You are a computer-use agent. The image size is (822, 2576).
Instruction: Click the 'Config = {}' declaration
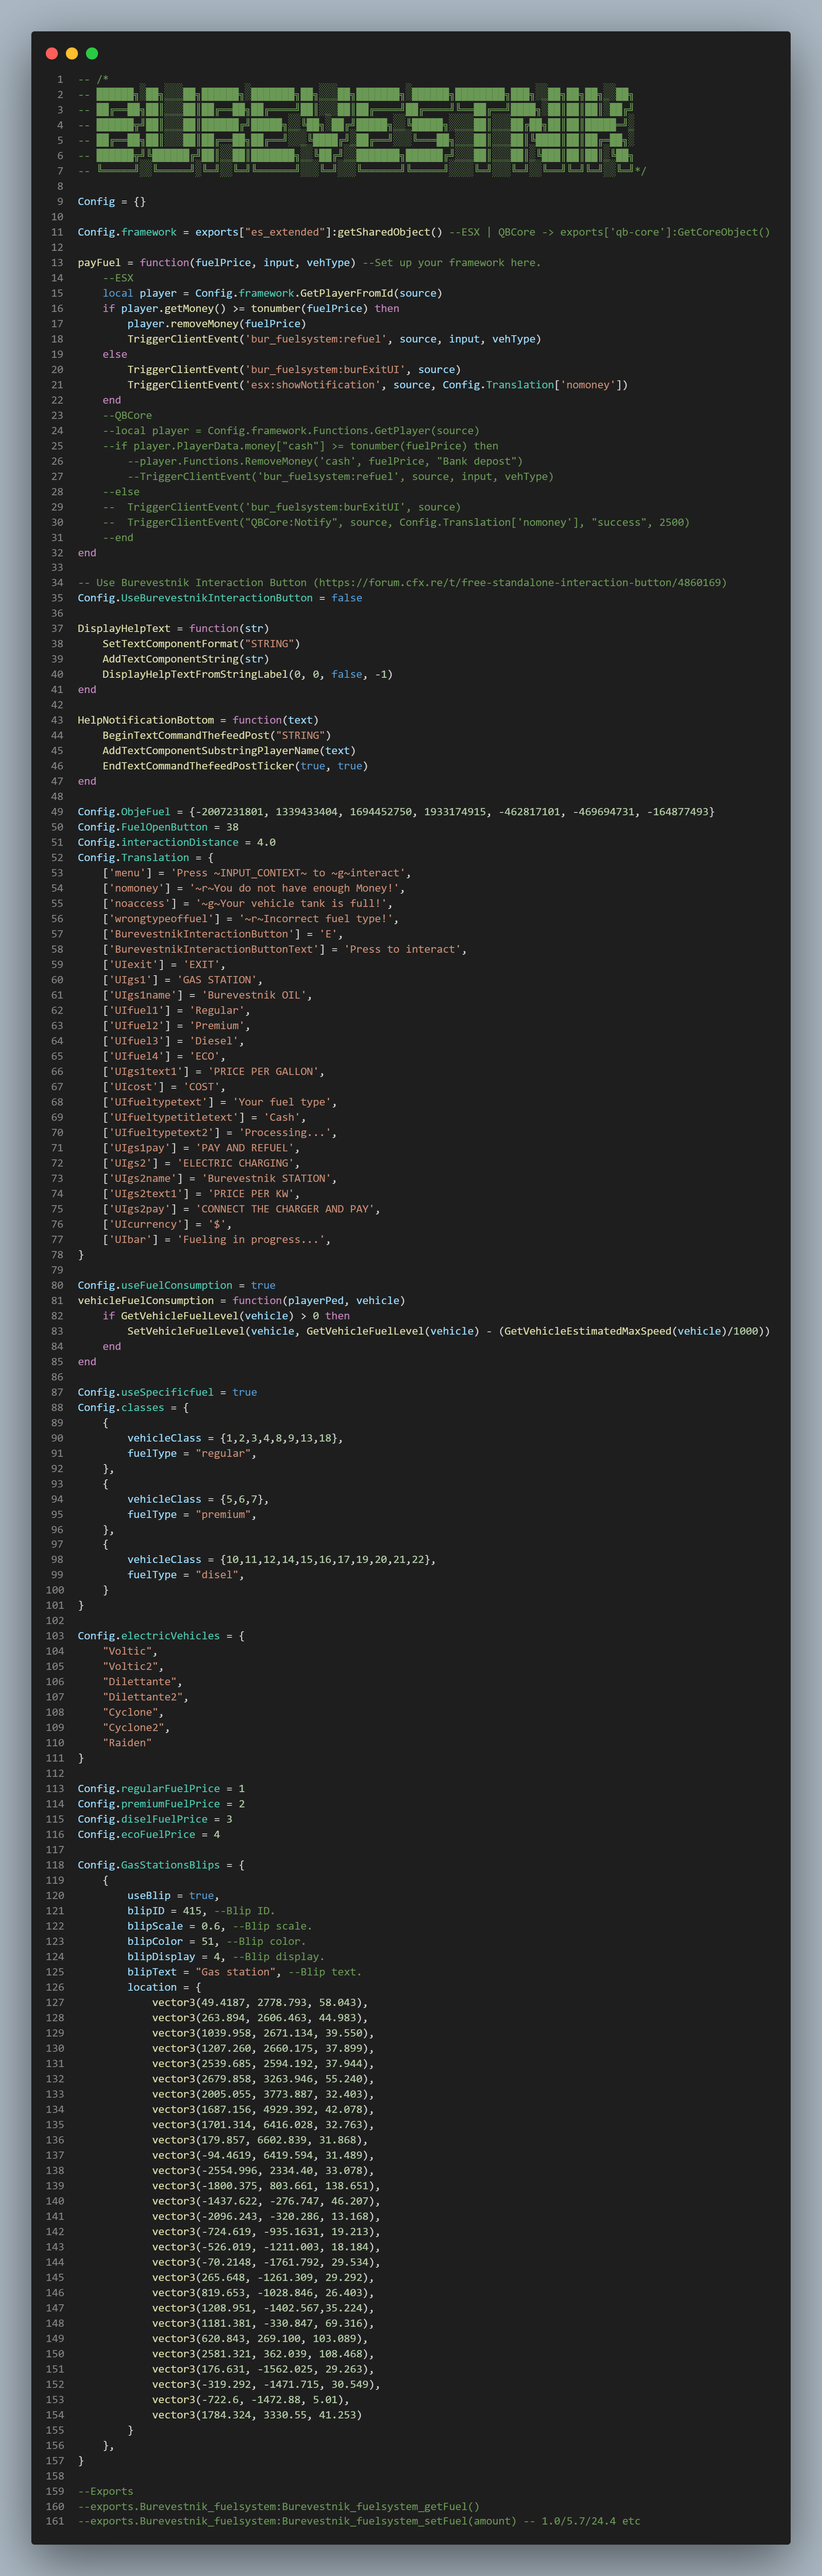click(112, 201)
